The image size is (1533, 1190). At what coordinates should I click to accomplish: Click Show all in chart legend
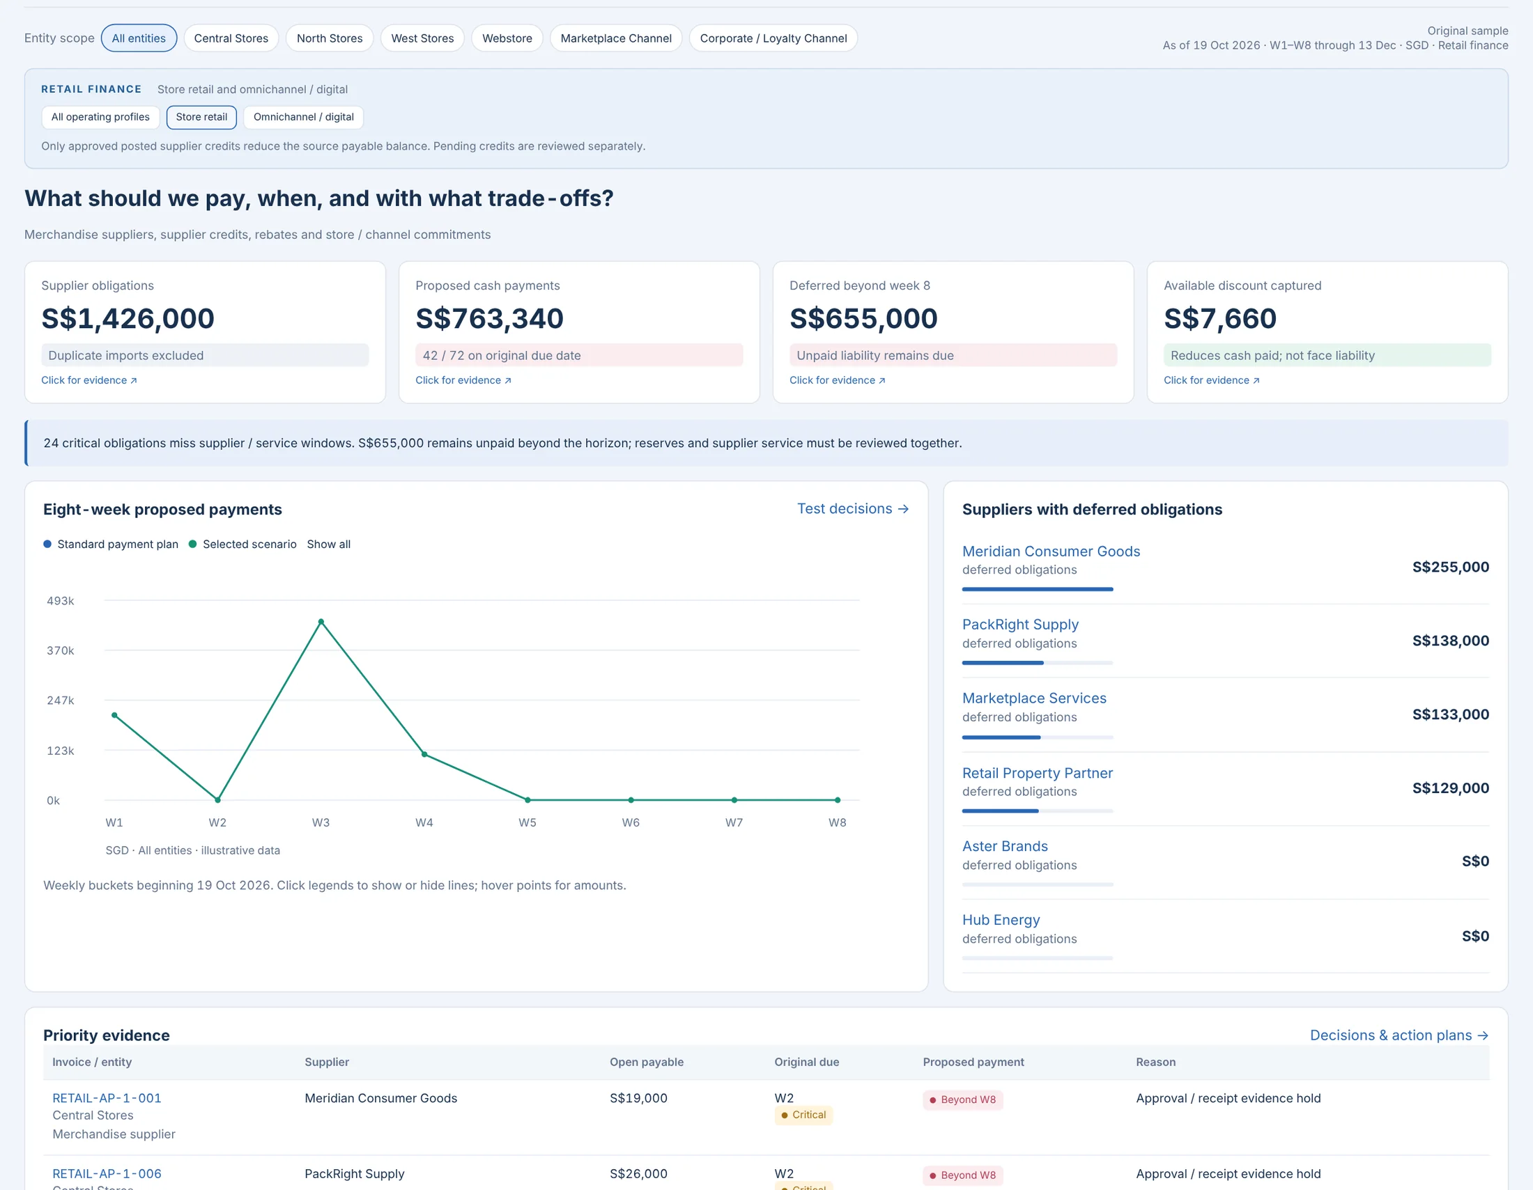click(x=328, y=544)
